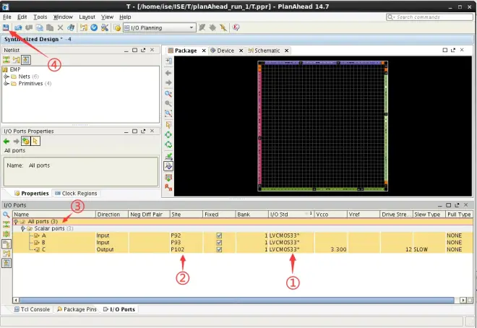Click the search magnifier icon in I/O Ports panel
The width and height of the screenshot is (477, 328).
(x=6, y=215)
